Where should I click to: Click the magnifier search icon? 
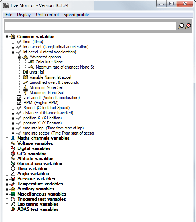[181, 26]
